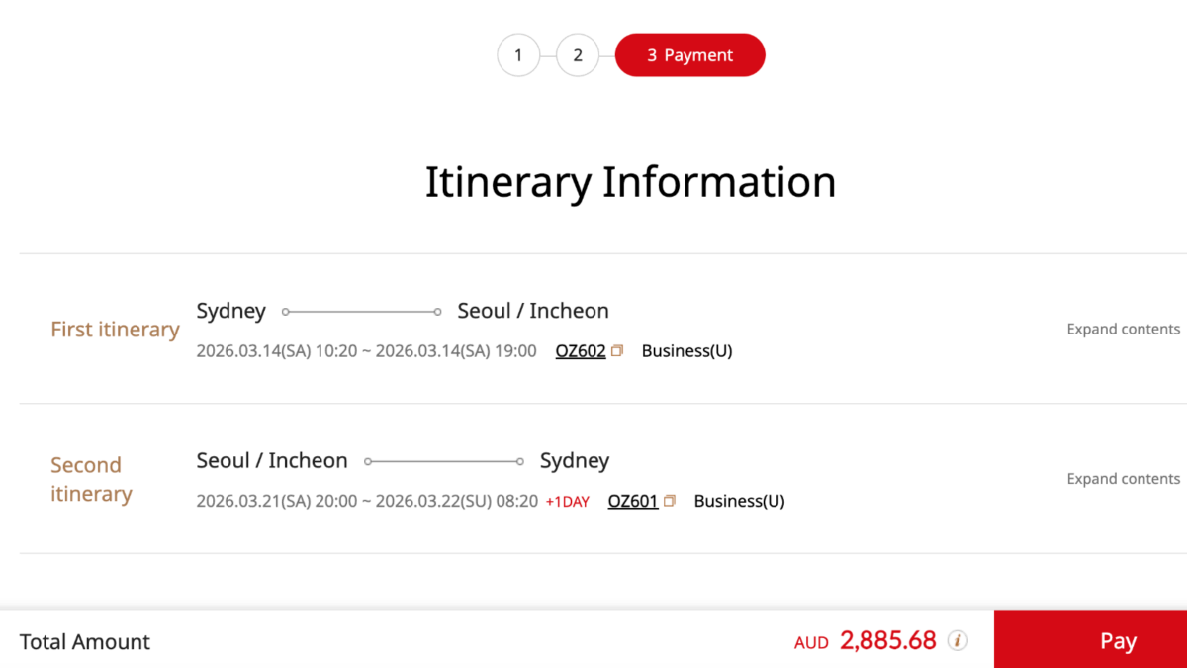Click the info icon next to total amount
This screenshot has height=668, width=1187.
pyautogui.click(x=958, y=641)
